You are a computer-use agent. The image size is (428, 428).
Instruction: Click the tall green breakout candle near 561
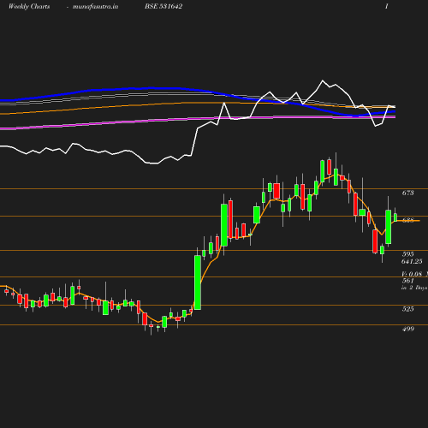198,282
